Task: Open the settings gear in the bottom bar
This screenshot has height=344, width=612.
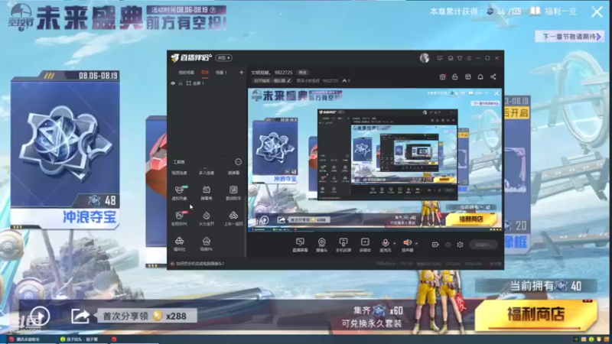Action: 461,245
